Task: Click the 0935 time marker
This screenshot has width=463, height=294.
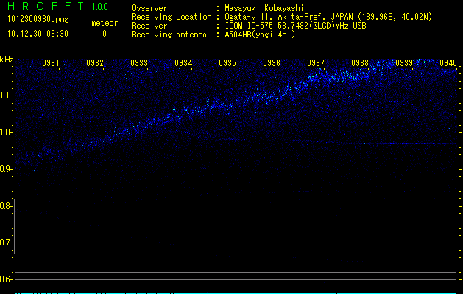Action: [x=227, y=62]
